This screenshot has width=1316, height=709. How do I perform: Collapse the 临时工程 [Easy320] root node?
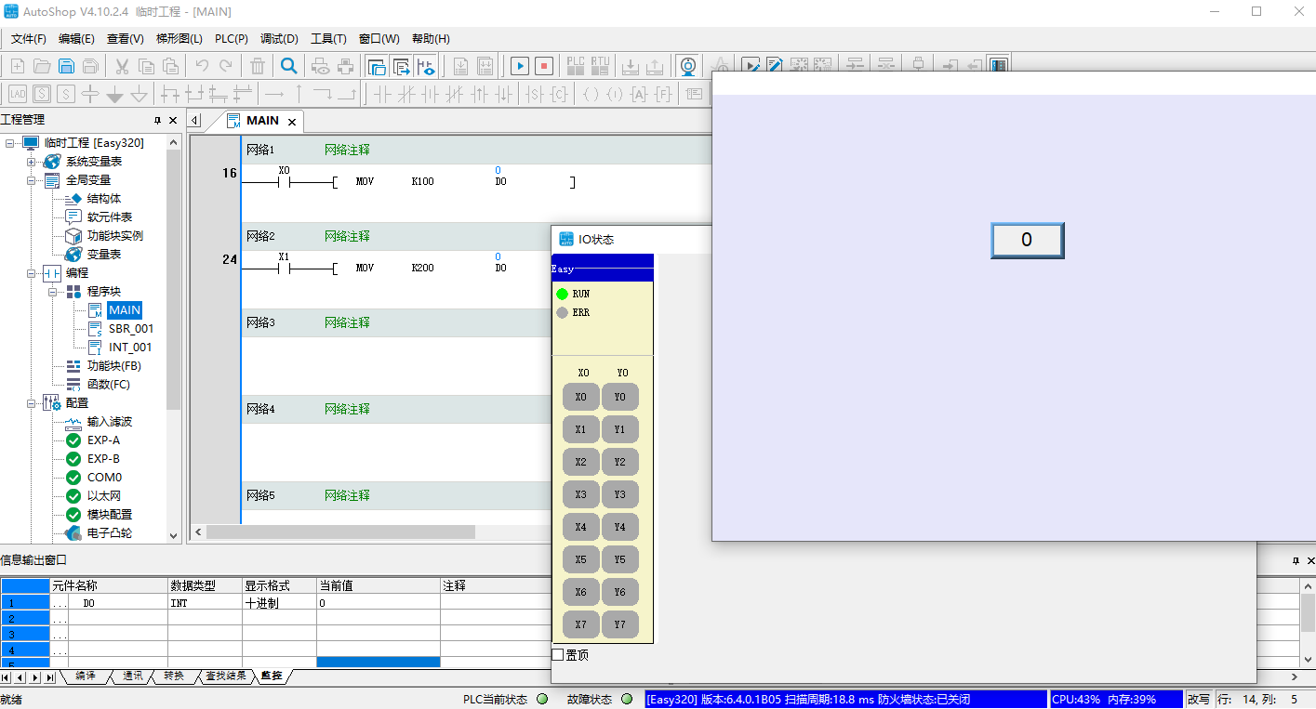pos(10,143)
